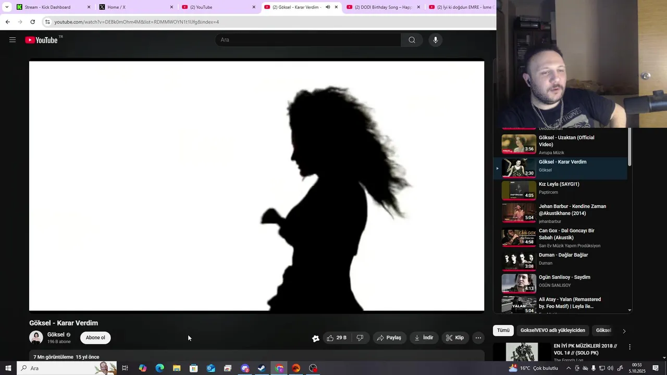Play Ali Atay - Yalan playlist item

point(560,305)
